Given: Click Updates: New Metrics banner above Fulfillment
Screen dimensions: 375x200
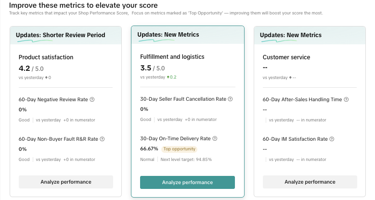Looking at the screenshot, I should [168, 35].
